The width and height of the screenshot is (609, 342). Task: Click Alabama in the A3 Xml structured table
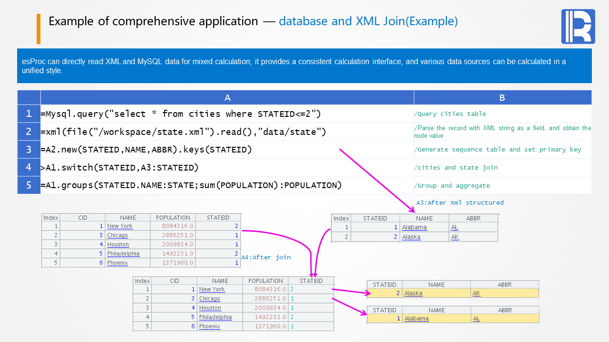click(414, 228)
